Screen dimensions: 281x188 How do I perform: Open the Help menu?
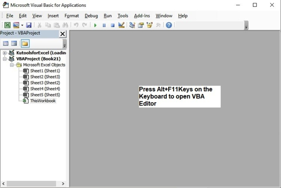tap(183, 16)
